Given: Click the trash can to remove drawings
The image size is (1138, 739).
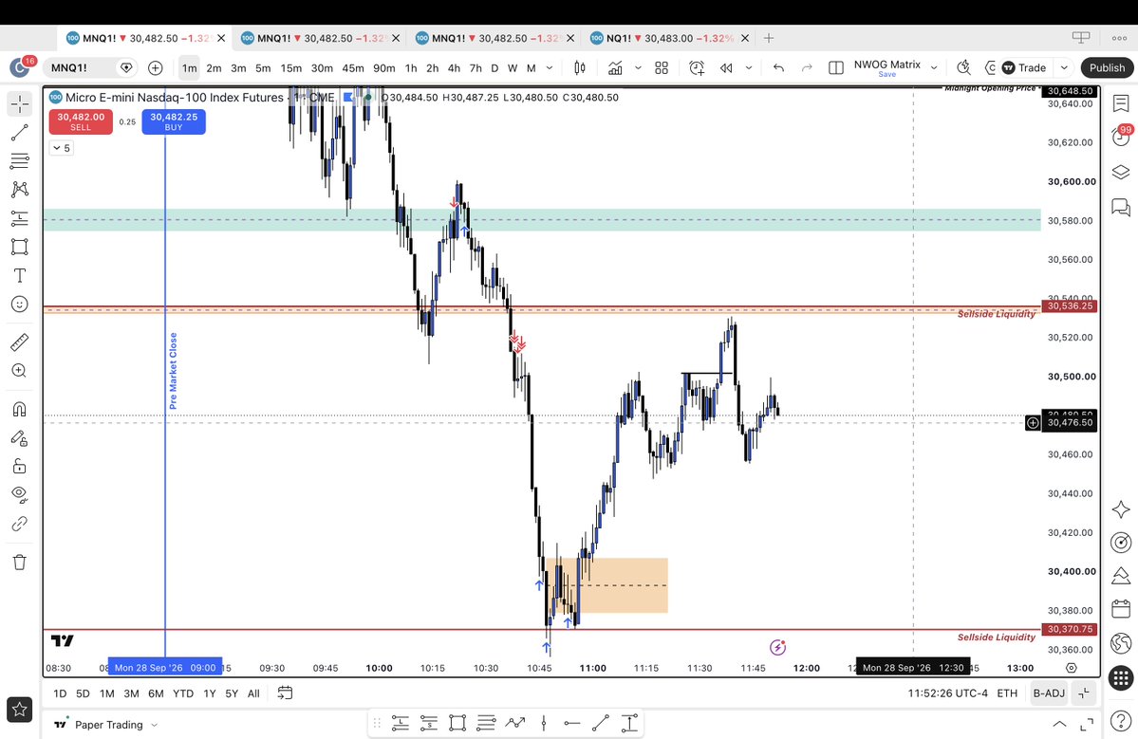Looking at the screenshot, I should click(x=20, y=562).
